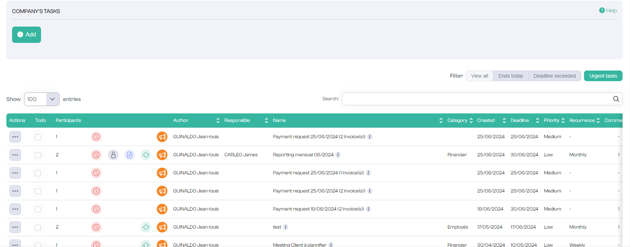630x247 pixels.
Task: Click the document icon on Reporting mensuel row
Action: [130, 155]
